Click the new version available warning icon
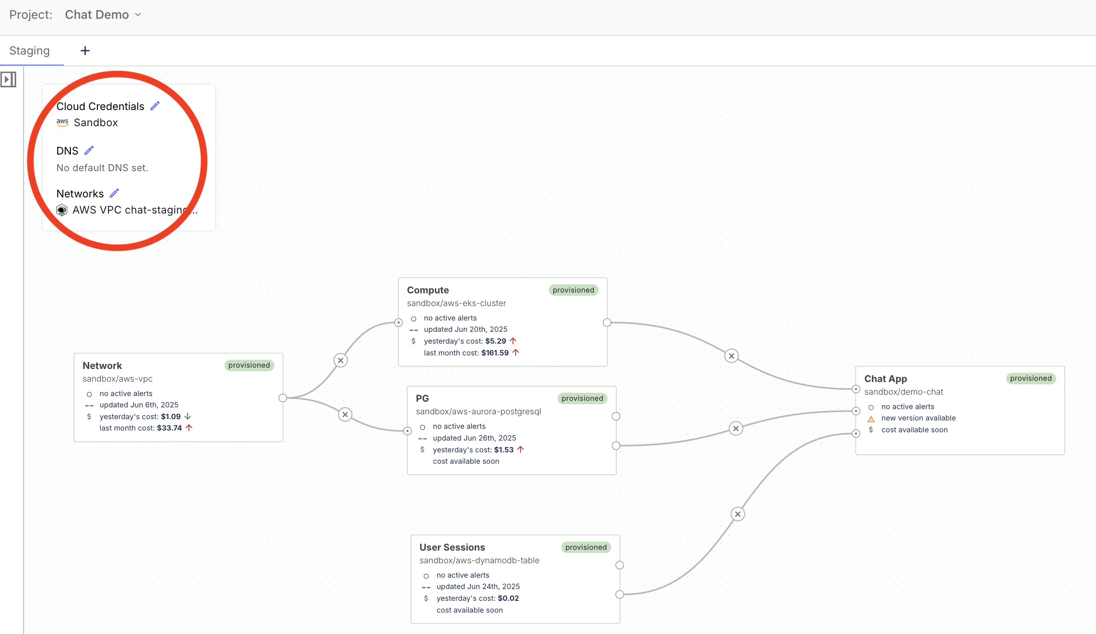 [871, 419]
